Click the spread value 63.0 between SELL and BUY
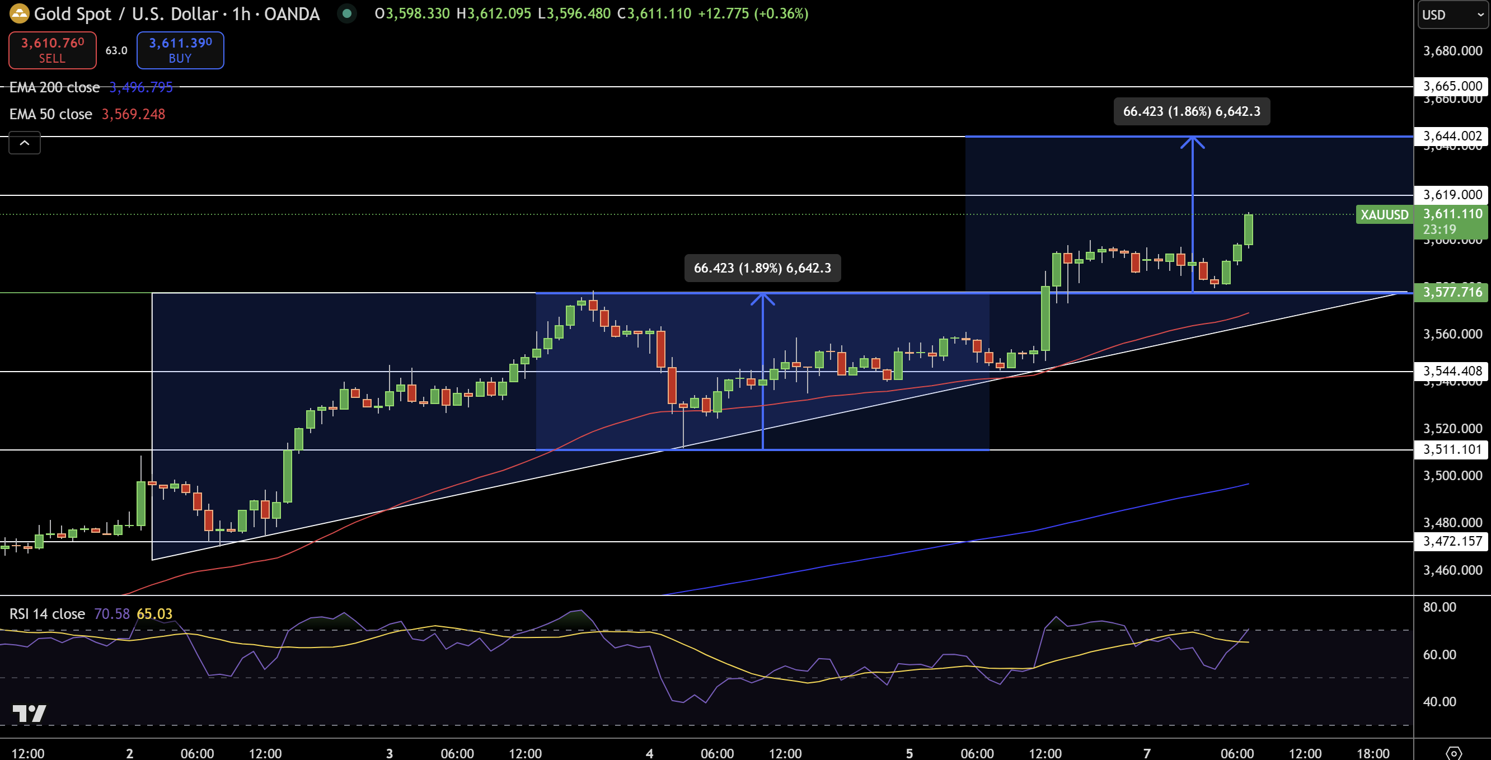1491x760 pixels. tap(116, 50)
